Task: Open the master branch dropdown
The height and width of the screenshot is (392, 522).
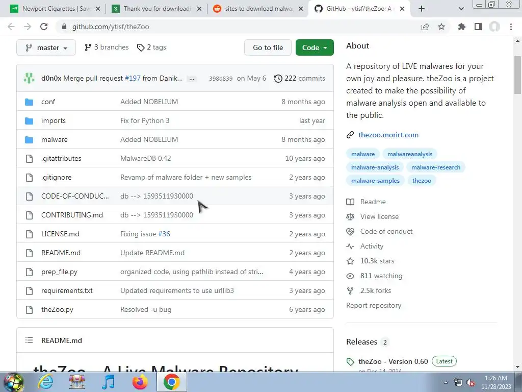Action: [46, 47]
